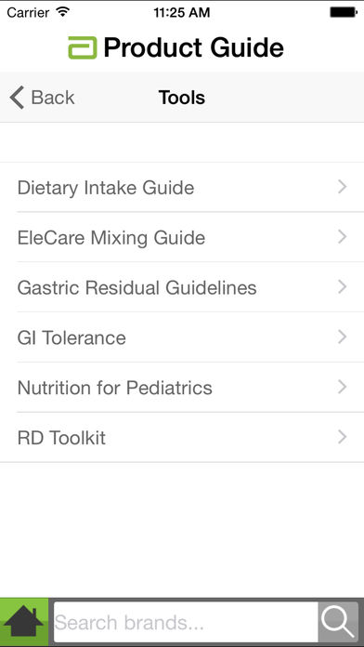
Task: Tap the Abbott logo in header
Action: (83, 47)
